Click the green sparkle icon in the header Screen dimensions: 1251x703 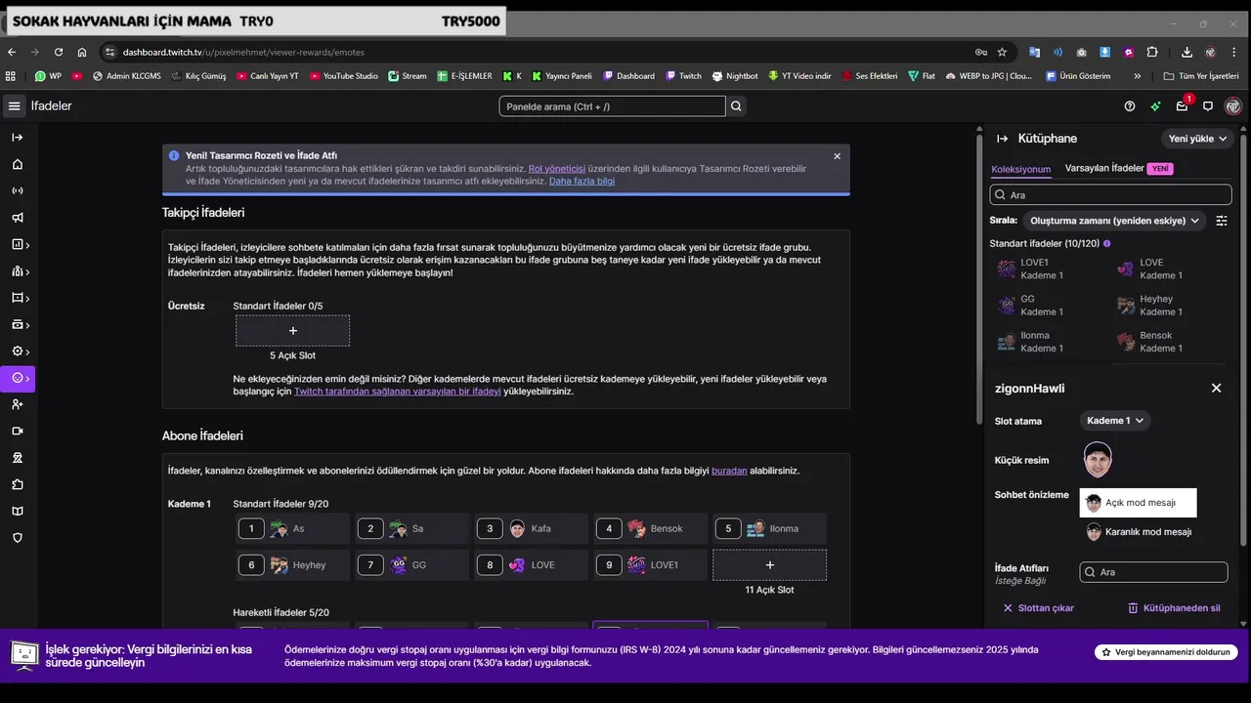[x=1156, y=106]
